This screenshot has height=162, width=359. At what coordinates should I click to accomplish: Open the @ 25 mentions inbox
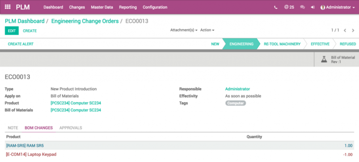coord(289,7)
